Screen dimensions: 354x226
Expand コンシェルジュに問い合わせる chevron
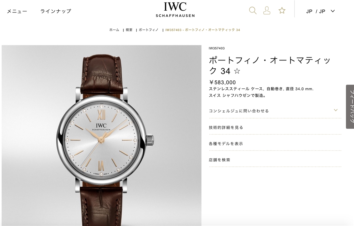tap(336, 110)
